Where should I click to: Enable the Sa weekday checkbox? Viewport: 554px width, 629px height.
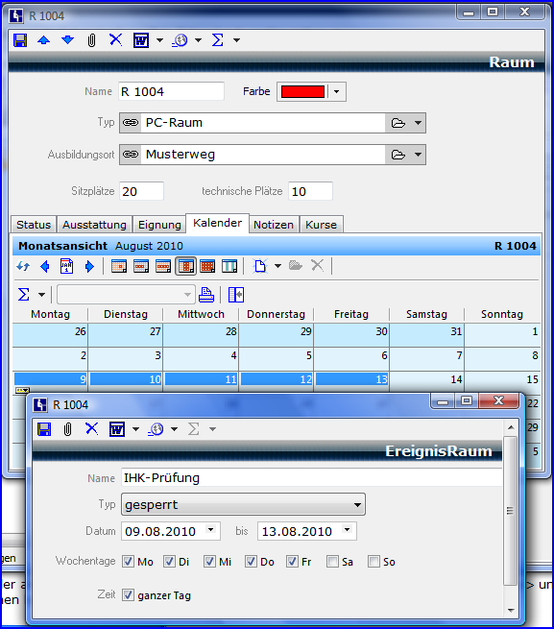pyautogui.click(x=332, y=561)
